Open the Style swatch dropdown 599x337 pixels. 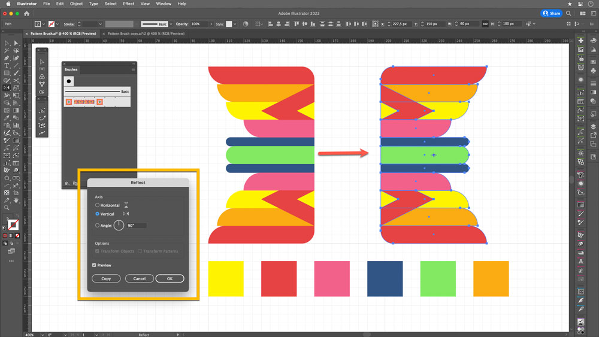pyautogui.click(x=235, y=24)
